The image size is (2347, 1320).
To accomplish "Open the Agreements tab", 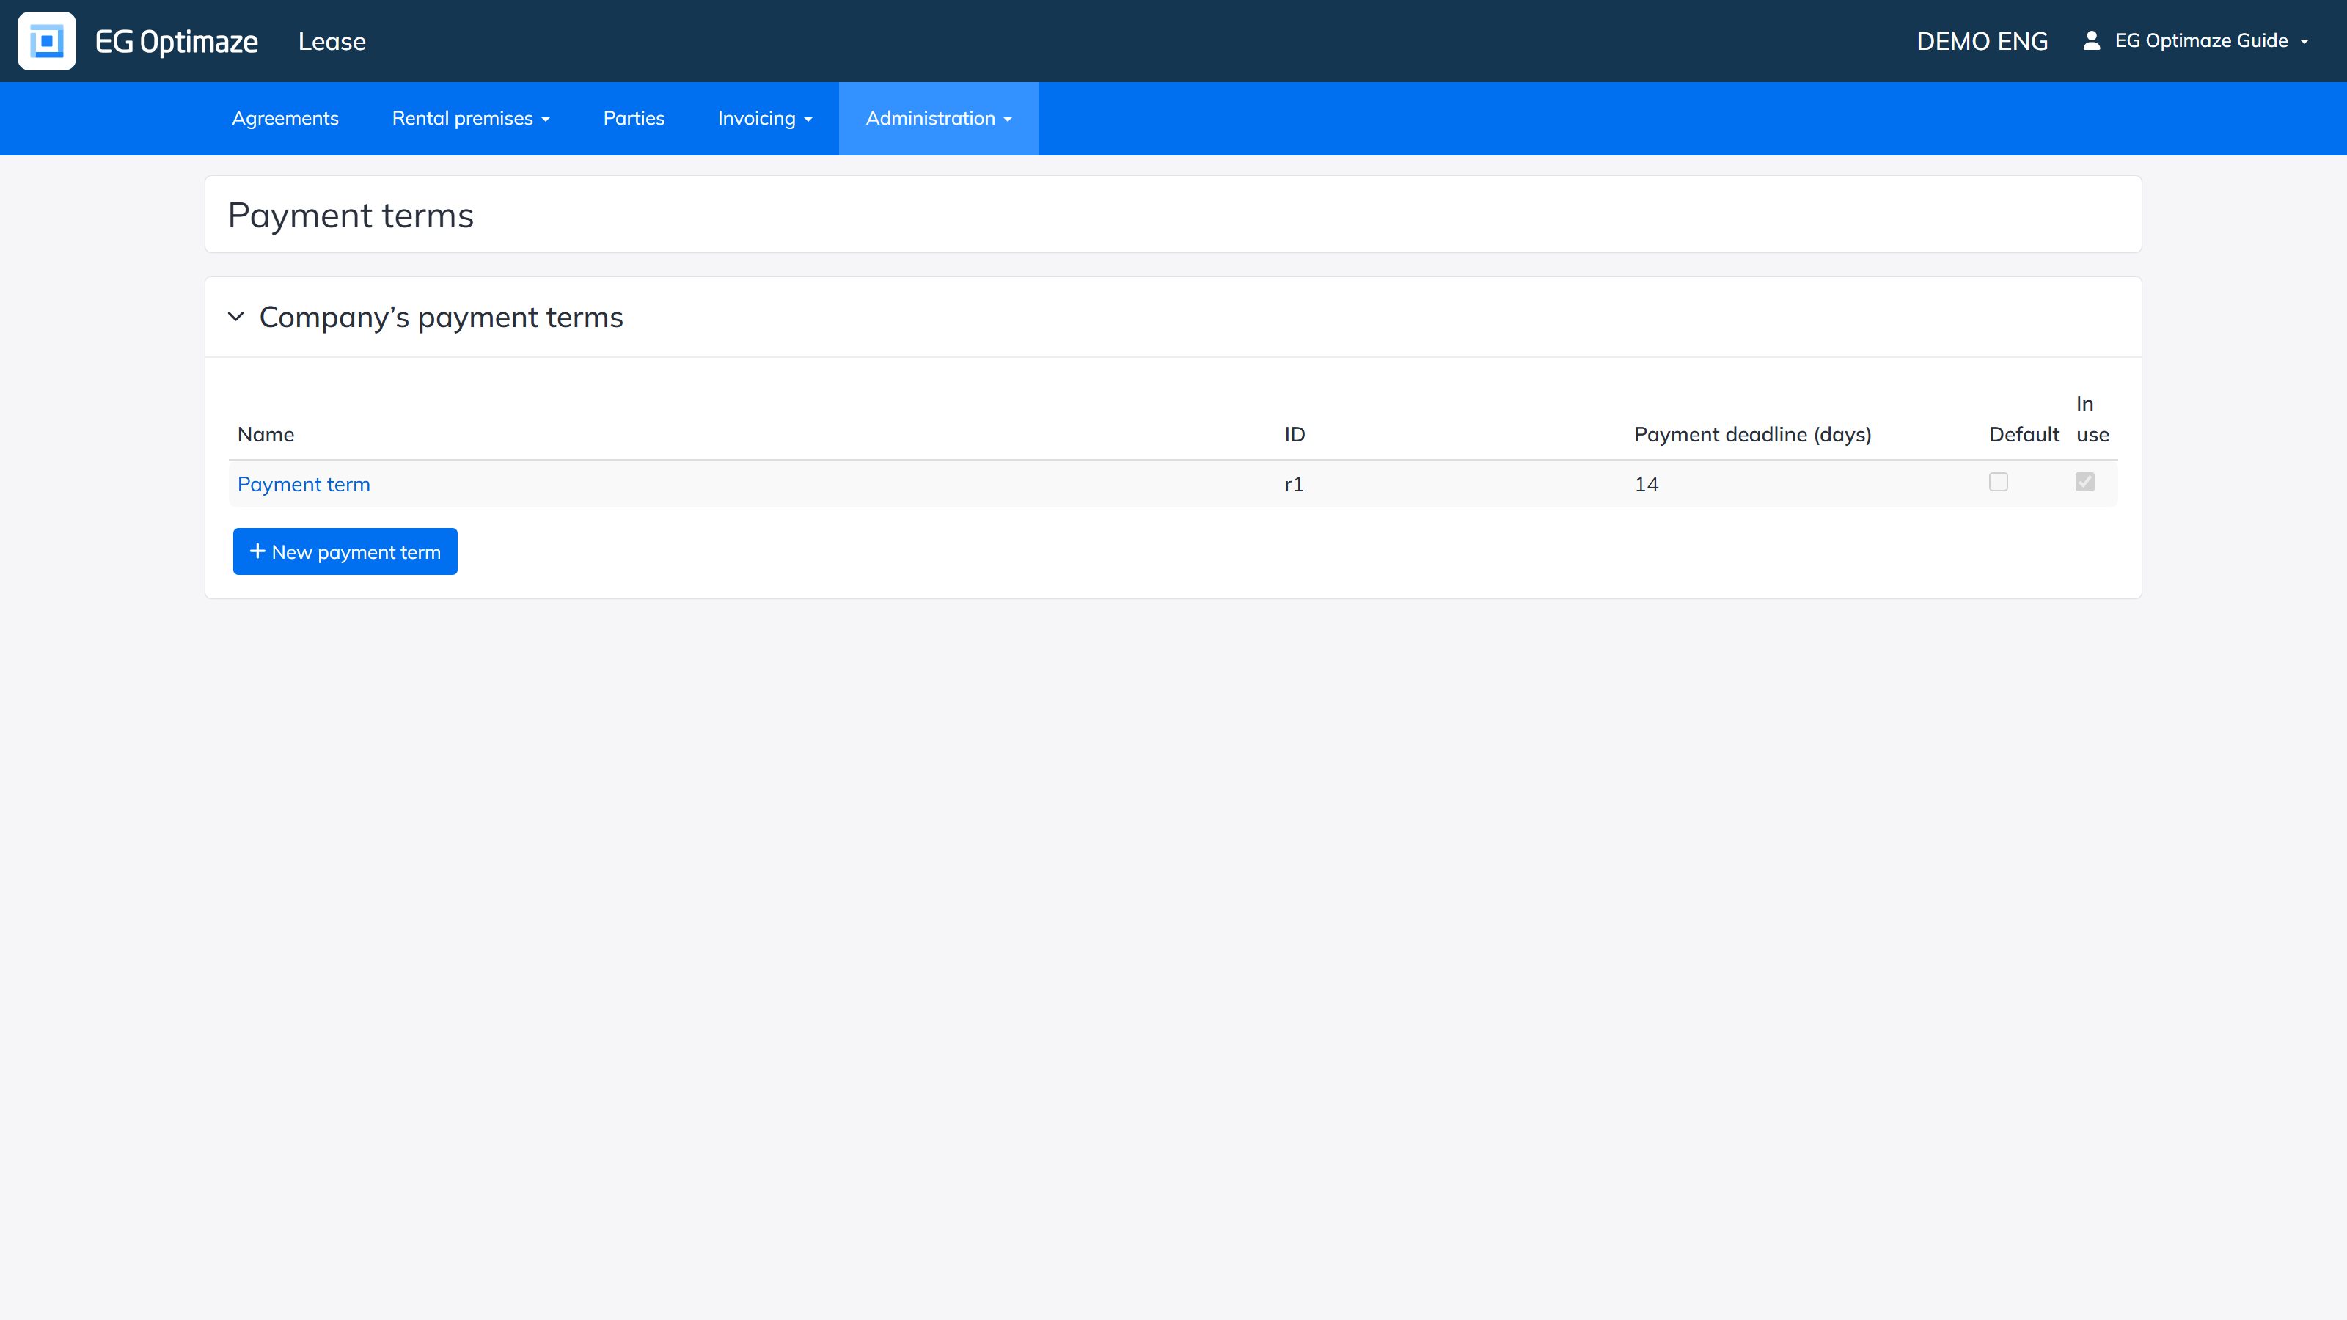I will [285, 118].
